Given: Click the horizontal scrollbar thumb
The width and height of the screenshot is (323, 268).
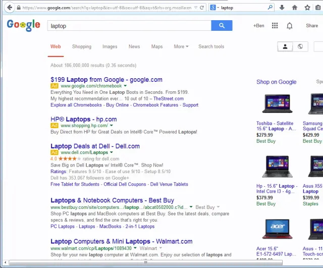Looking at the screenshot, I should [x=145, y=262].
